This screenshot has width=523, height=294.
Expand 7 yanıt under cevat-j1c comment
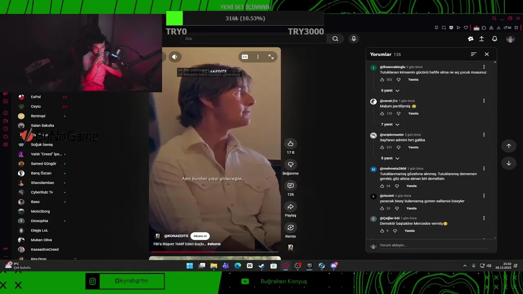[390, 124]
